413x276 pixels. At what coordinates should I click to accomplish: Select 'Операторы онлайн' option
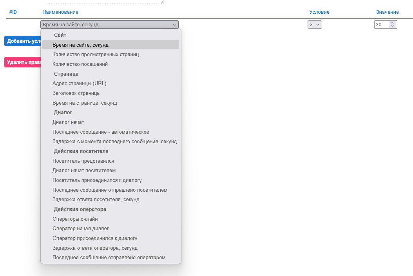(x=75, y=219)
